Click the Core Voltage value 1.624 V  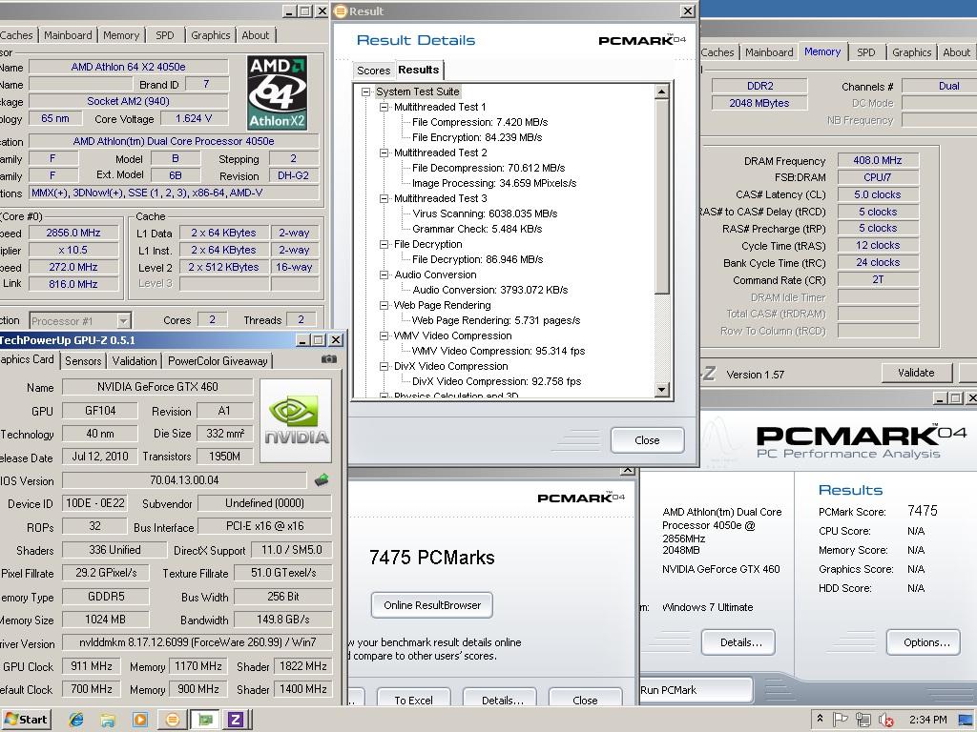193,118
